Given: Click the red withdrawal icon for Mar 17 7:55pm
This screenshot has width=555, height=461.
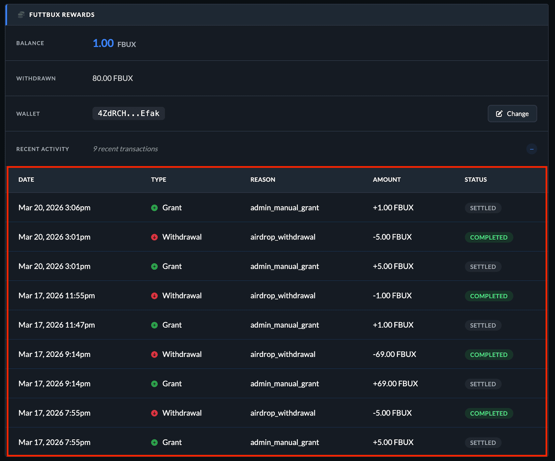Looking at the screenshot, I should coord(154,413).
